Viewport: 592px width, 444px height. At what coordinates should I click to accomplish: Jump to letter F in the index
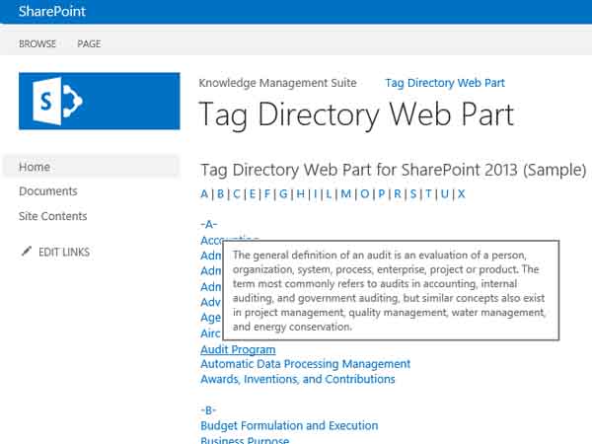[267, 193]
